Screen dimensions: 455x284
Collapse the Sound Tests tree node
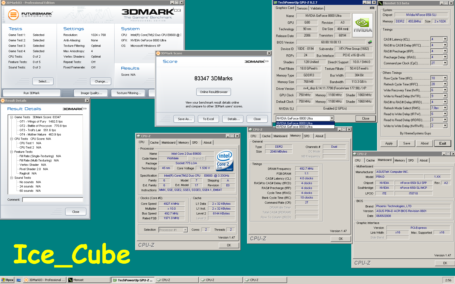click(x=12, y=178)
